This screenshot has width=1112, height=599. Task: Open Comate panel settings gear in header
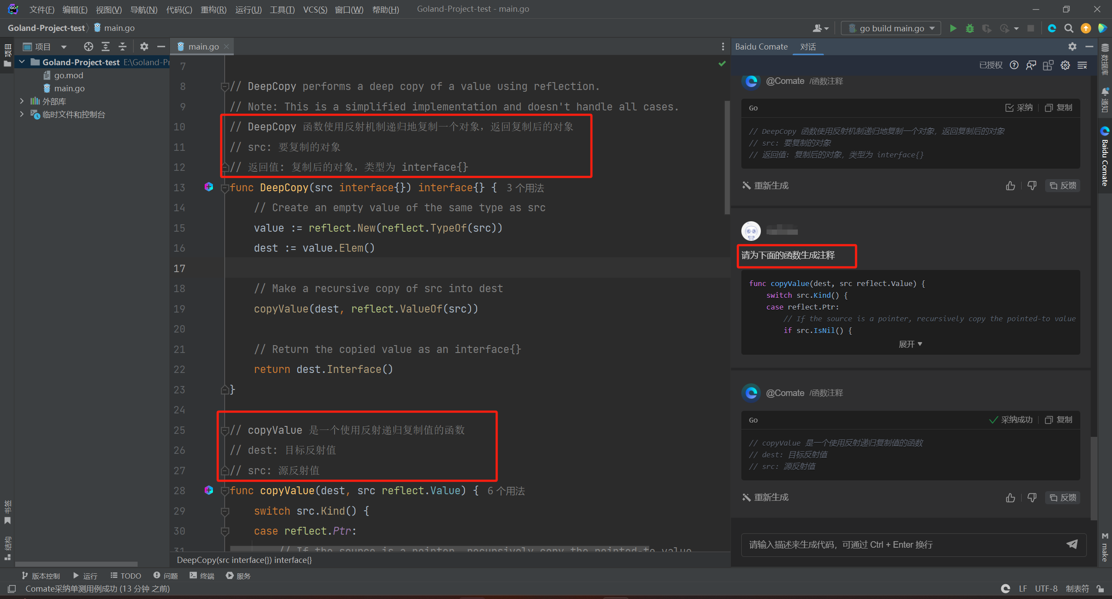click(x=1072, y=47)
